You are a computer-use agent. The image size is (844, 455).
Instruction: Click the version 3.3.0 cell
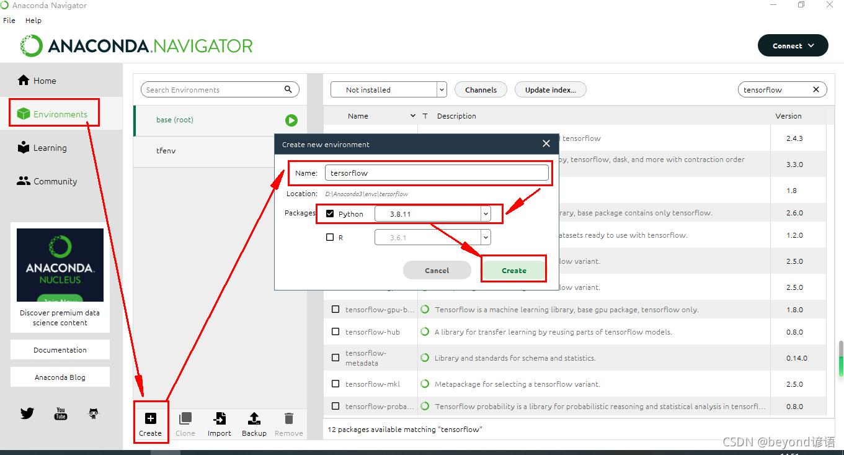[794, 164]
